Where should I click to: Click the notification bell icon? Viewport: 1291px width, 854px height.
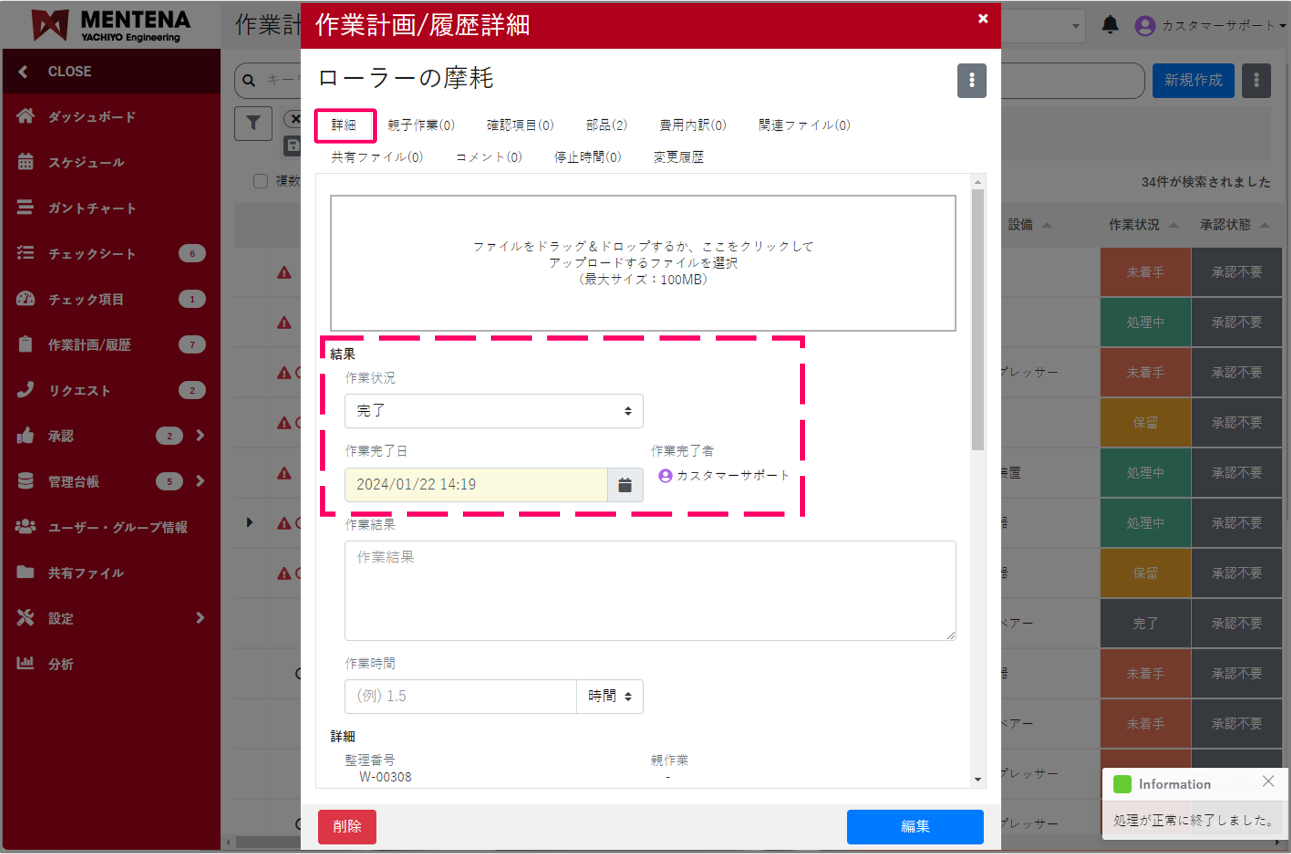1110,26
